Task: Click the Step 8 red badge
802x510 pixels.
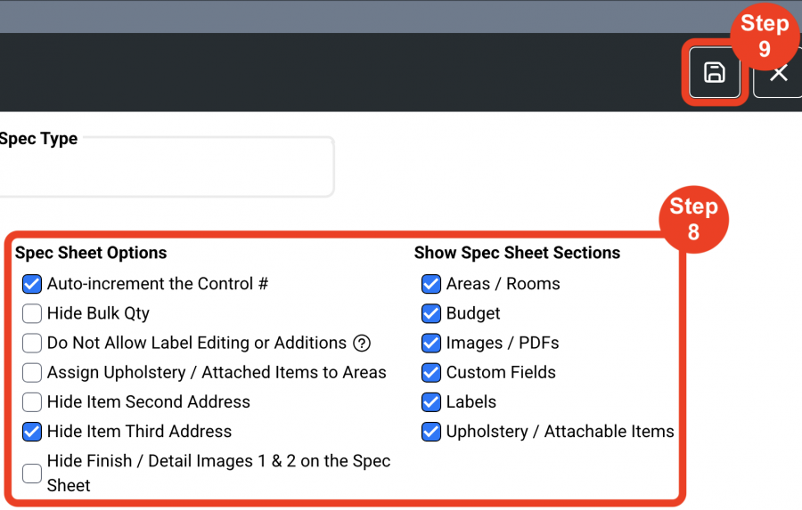Action: [693, 219]
